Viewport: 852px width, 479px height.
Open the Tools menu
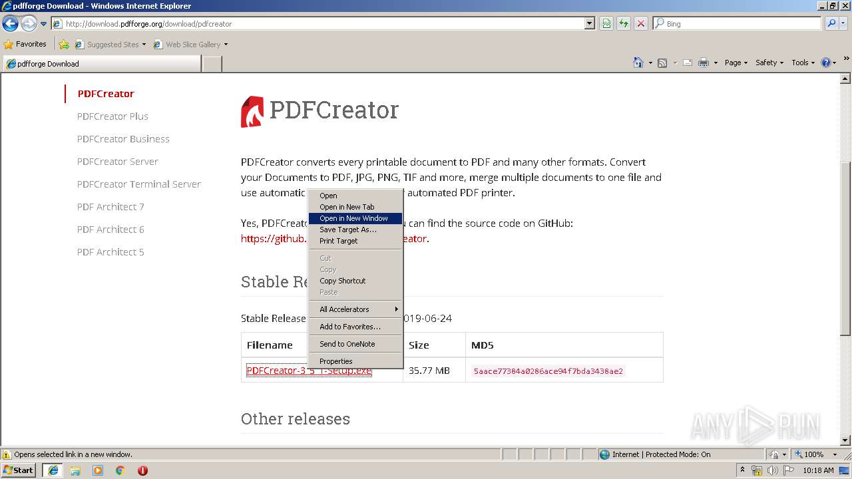pyautogui.click(x=803, y=63)
